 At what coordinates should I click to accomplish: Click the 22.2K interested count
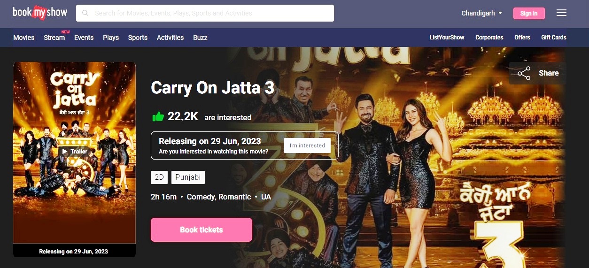[183, 116]
